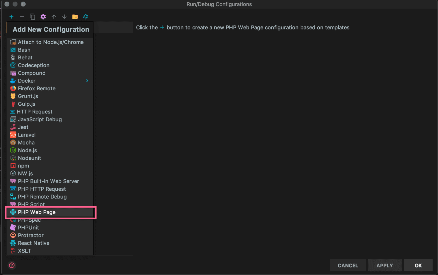This screenshot has width=438, height=275.
Task: Click the Move Up arrow icon
Action: coord(54,17)
